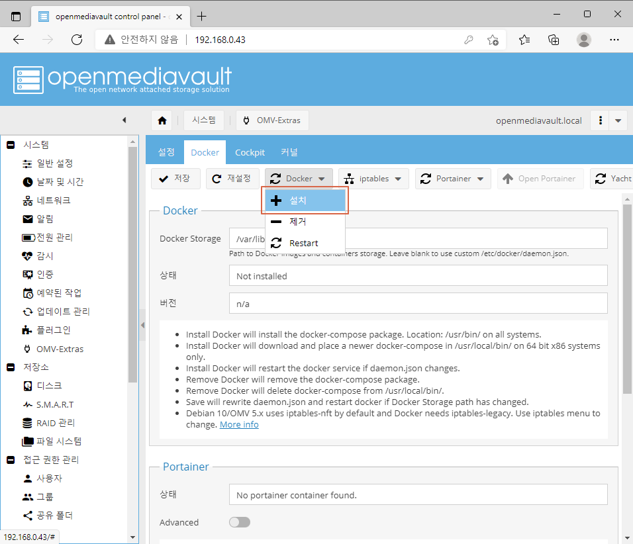Screen dimensions: 633x544
Task: Open browser settings ellipsis menu
Action: tap(614, 40)
